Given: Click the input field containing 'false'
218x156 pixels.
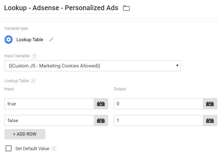Looking at the screenshot, I should coord(49,120).
